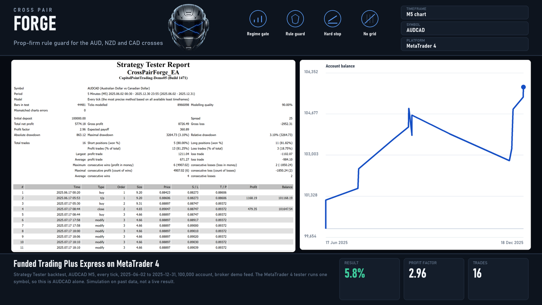
Task: Click the robot helmet logo image
Action: point(189,27)
